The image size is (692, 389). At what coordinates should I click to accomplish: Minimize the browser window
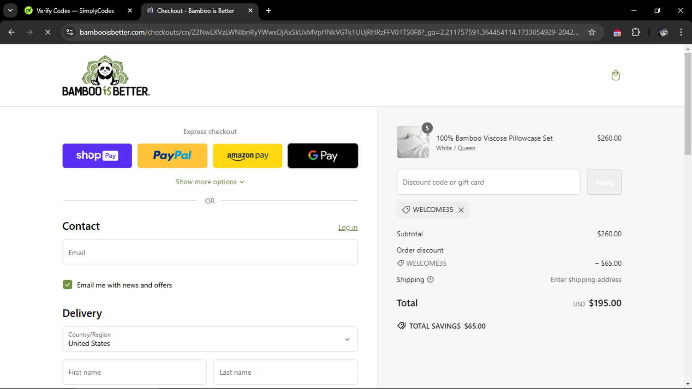click(x=634, y=11)
